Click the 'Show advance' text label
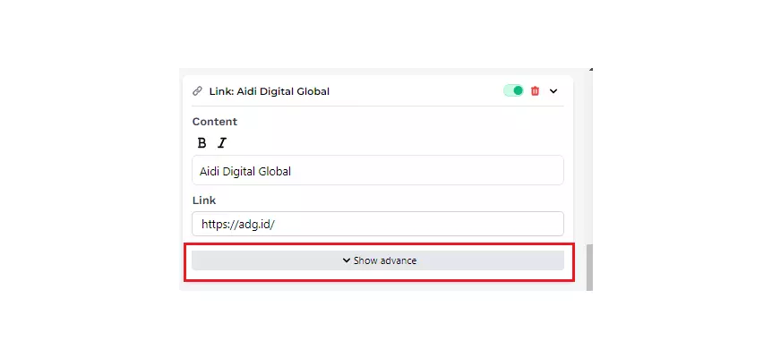Viewport: 772px width, 358px height. click(385, 260)
